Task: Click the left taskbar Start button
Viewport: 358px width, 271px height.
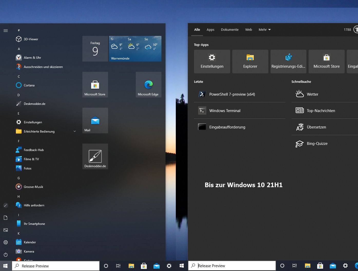Action: pos(6,266)
